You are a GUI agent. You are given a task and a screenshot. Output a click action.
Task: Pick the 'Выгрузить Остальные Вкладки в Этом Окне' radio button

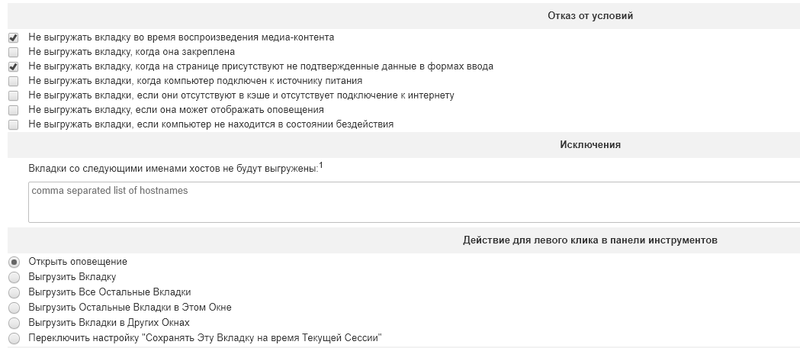(x=14, y=308)
